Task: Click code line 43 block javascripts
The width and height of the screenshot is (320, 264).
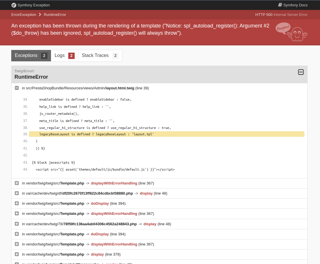Action: click(x=54, y=163)
